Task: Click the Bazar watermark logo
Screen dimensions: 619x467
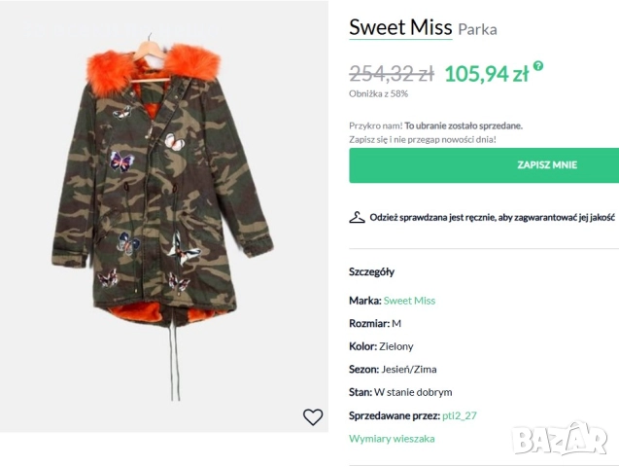Action: 559,440
